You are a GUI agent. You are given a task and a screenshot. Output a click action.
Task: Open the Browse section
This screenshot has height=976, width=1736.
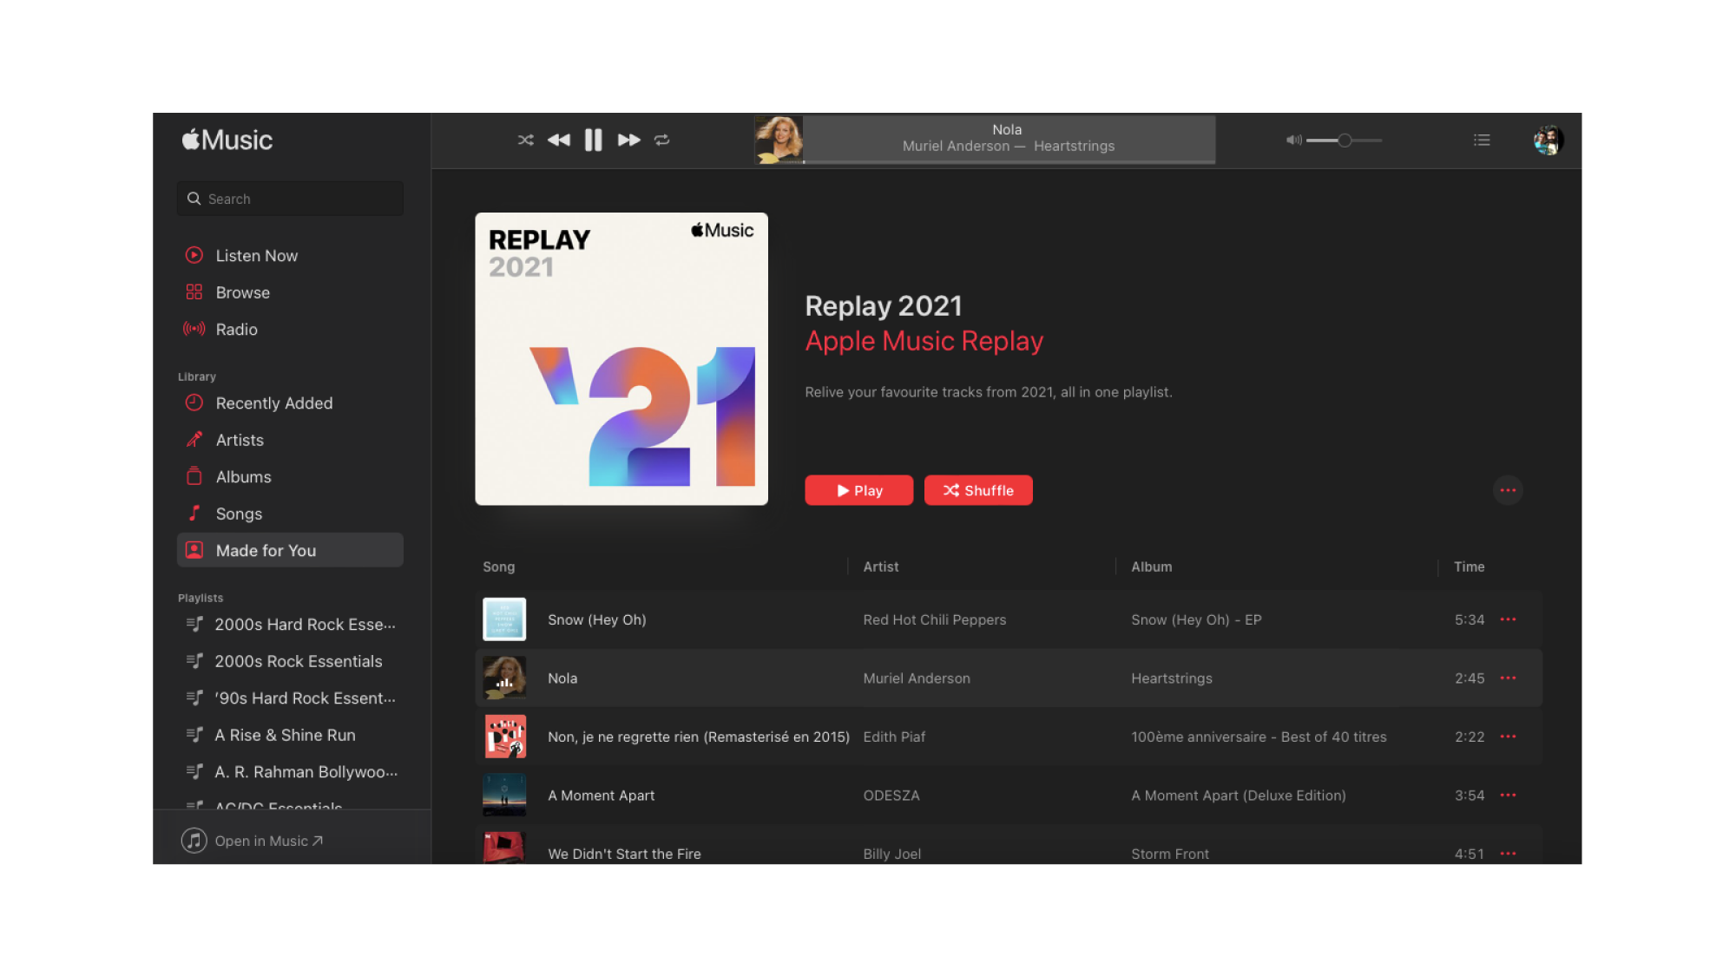pyautogui.click(x=290, y=292)
